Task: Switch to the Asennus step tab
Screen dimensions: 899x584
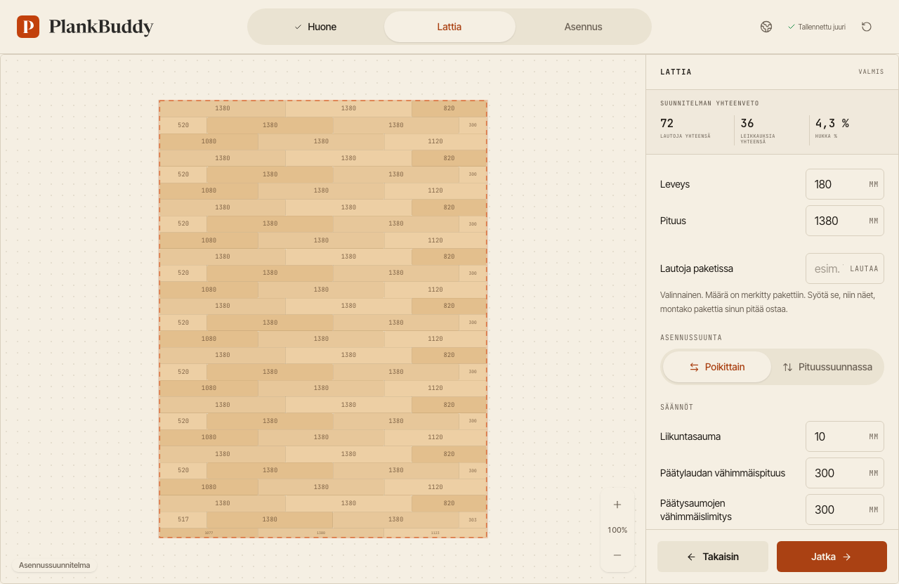Action: pos(583,27)
